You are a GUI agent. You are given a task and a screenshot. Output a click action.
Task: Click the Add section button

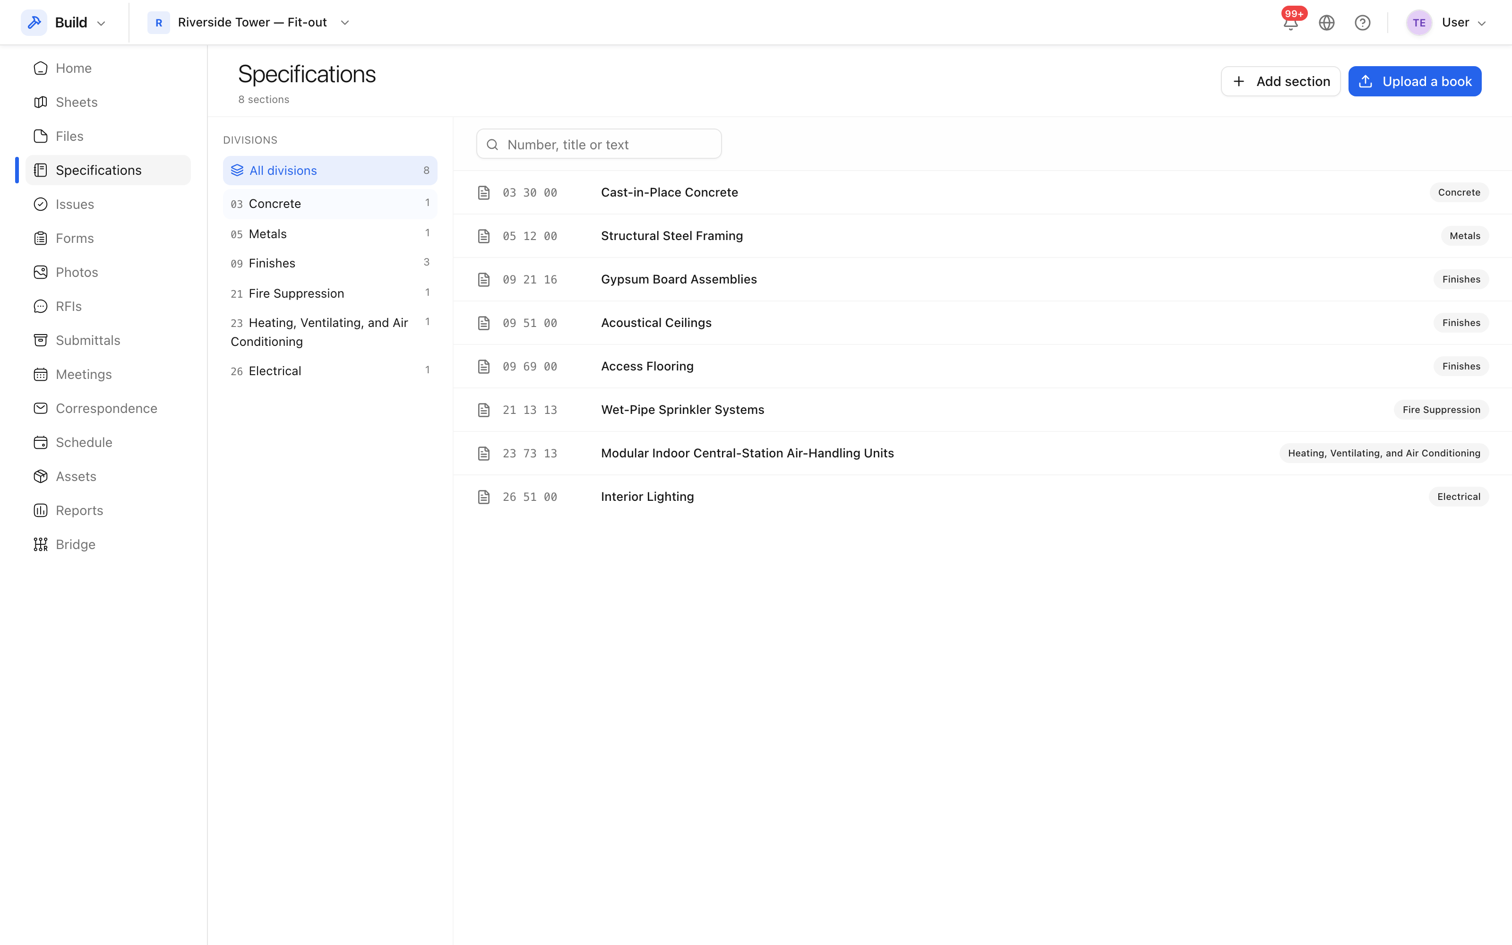pos(1280,81)
